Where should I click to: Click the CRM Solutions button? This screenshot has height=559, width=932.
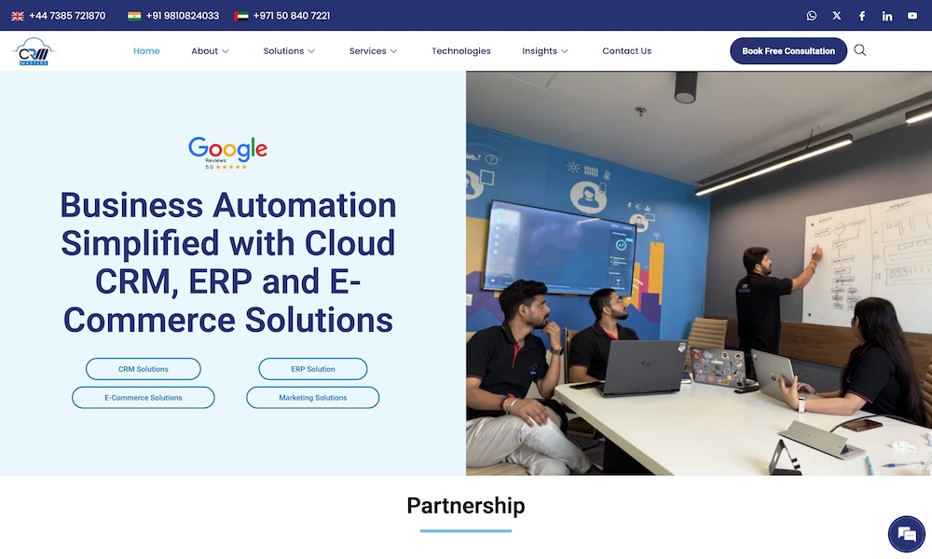click(144, 369)
